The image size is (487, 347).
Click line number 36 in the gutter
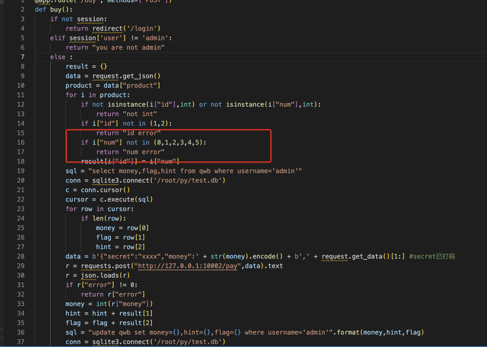[x=21, y=333]
